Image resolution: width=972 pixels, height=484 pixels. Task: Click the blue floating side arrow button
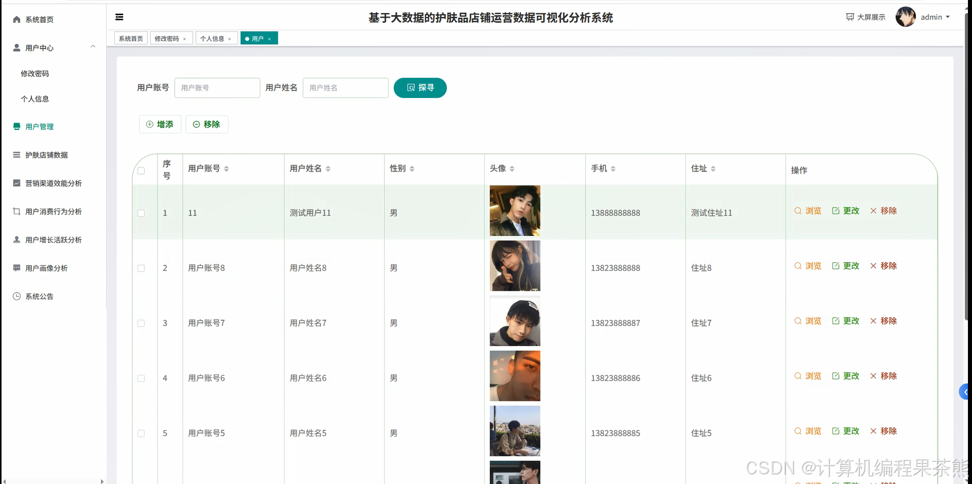[x=965, y=392]
